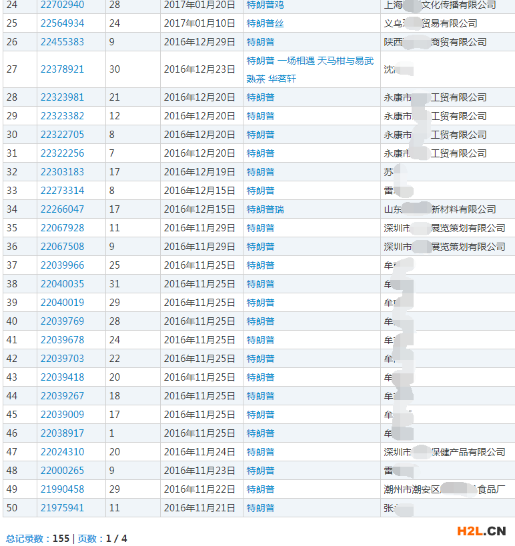Open registration number 22455383

pyautogui.click(x=62, y=42)
